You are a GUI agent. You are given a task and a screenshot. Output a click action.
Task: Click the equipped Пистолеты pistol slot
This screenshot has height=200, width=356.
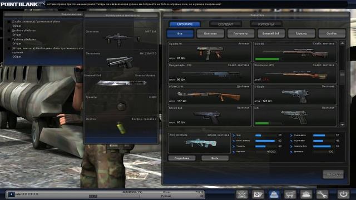[x=121, y=61]
